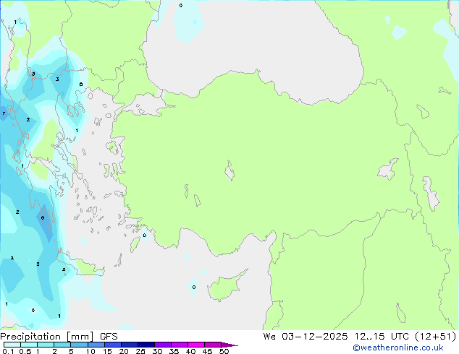Viewport: 459px width, 354px height.
Task: Click the 'We 03-12-2025' date text
Action: (306, 337)
